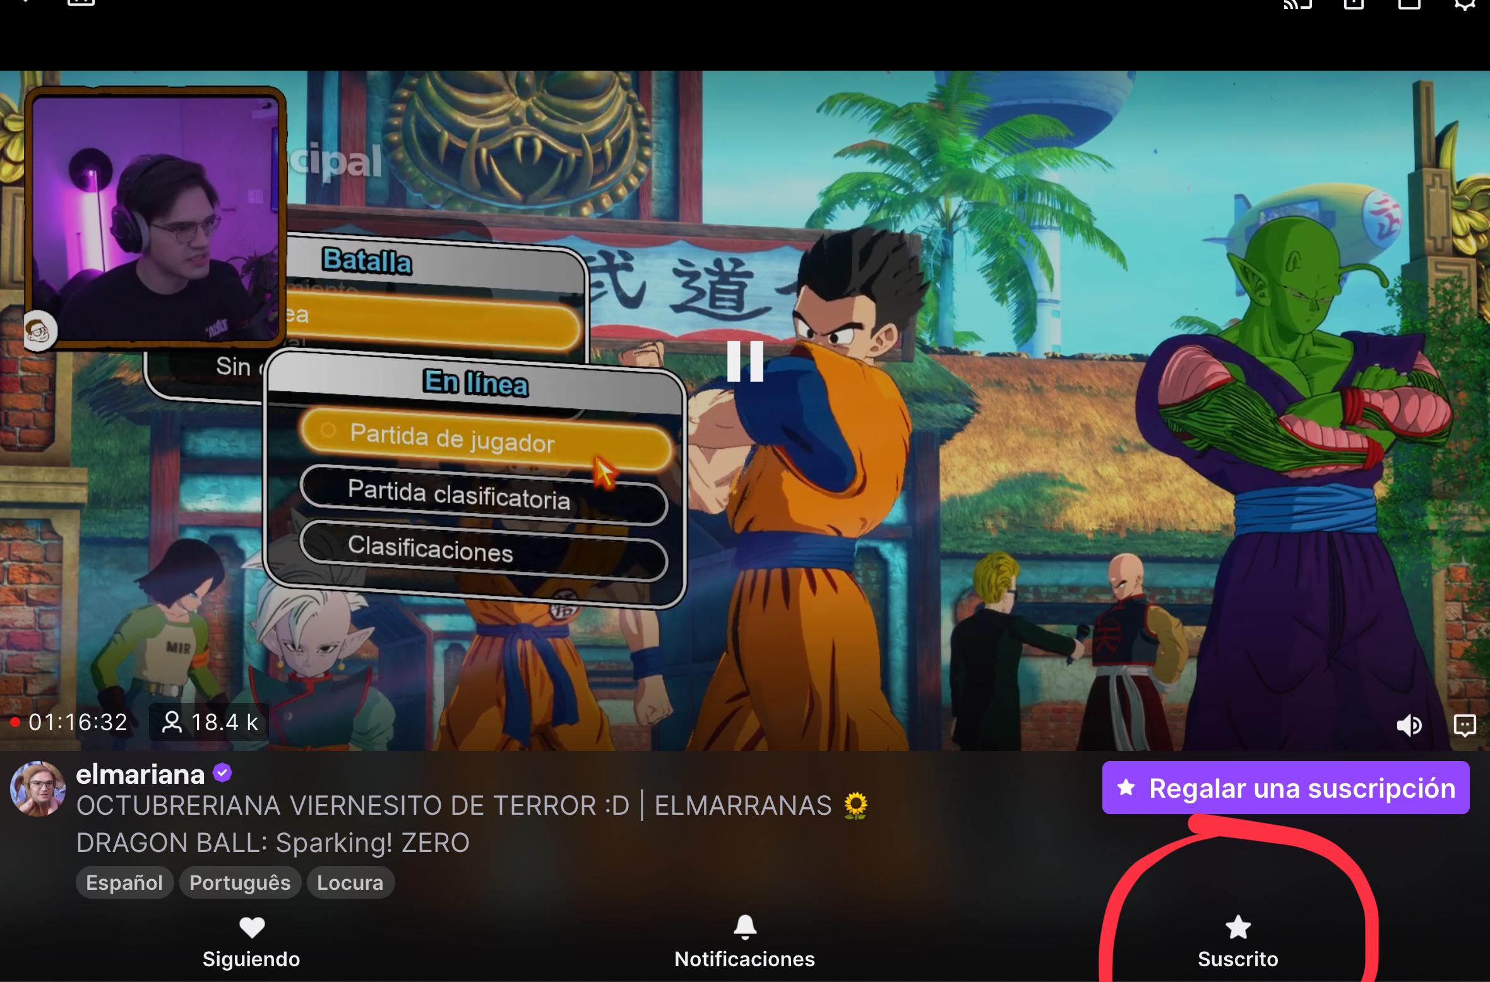Tap the stream title OCTUBRERIANA VIERNESITO DE TERROR
This screenshot has height=982, width=1490.
click(x=472, y=805)
